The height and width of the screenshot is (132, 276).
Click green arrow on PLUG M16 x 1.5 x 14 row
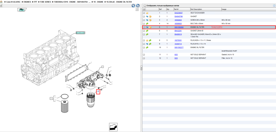tap(150, 44)
